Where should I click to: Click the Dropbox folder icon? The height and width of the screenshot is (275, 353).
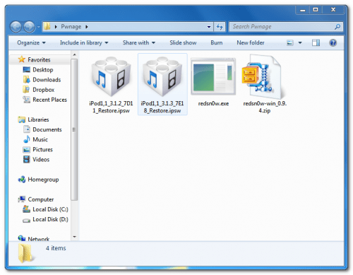click(x=26, y=90)
